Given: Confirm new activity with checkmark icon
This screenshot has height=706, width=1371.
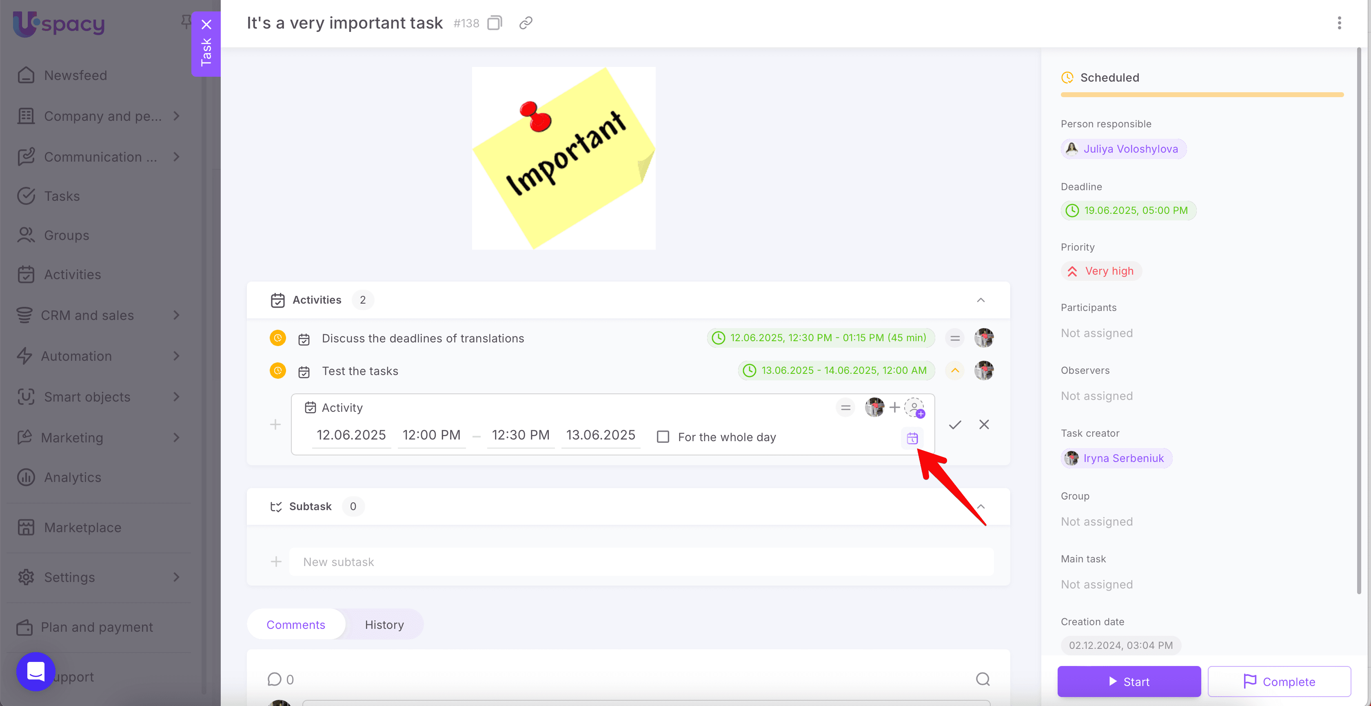Looking at the screenshot, I should (955, 424).
